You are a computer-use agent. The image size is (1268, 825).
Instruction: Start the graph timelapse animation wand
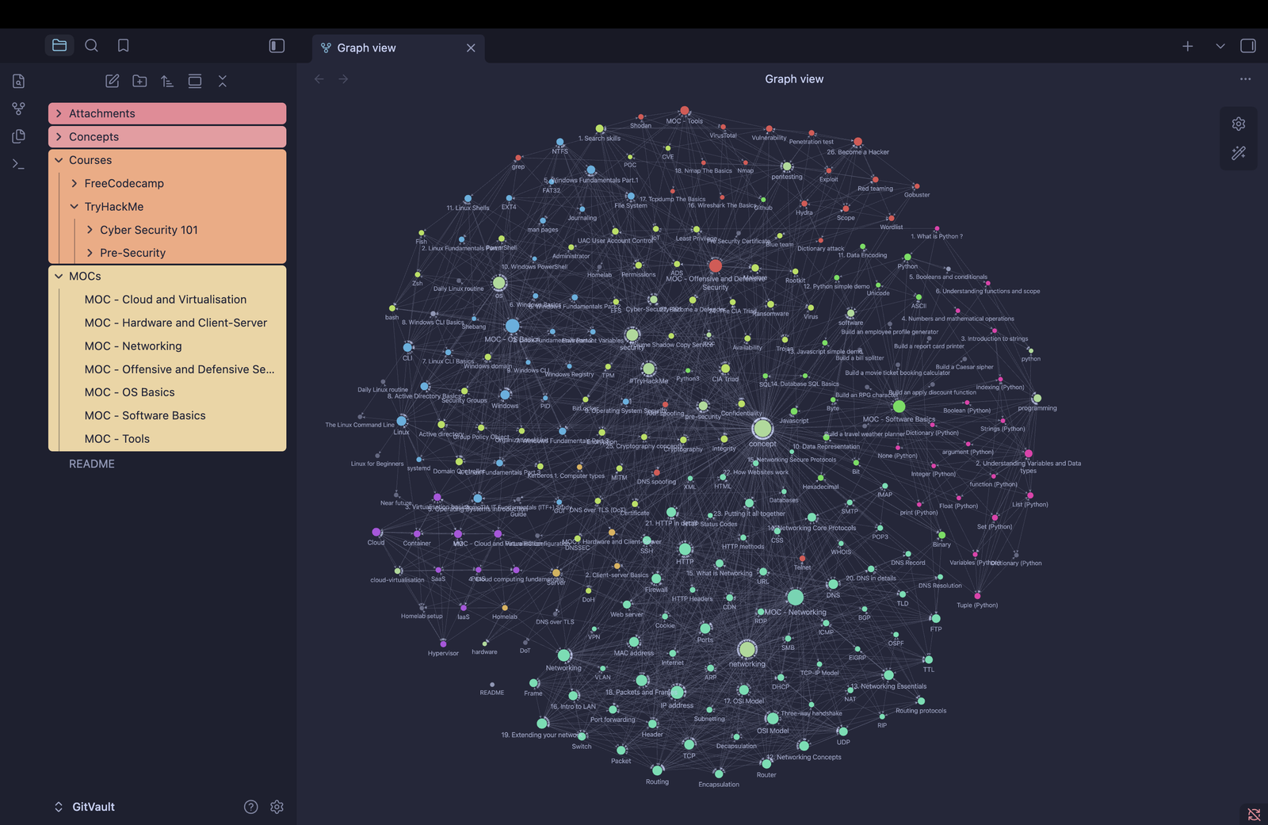(x=1239, y=153)
